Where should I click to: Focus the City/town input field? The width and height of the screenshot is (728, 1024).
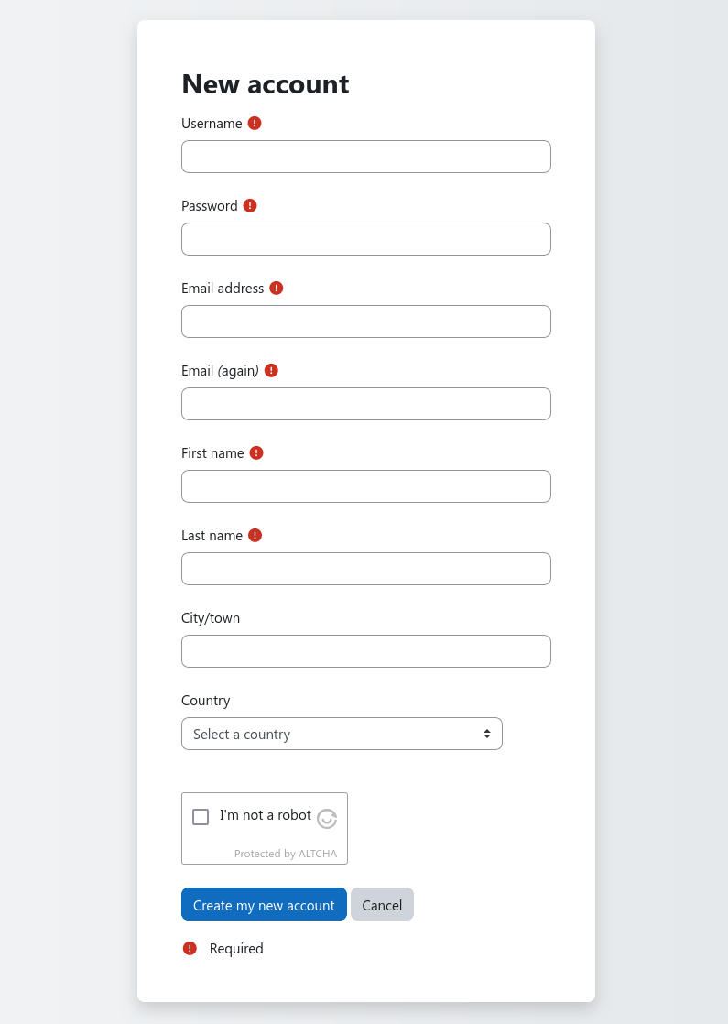tap(365, 651)
